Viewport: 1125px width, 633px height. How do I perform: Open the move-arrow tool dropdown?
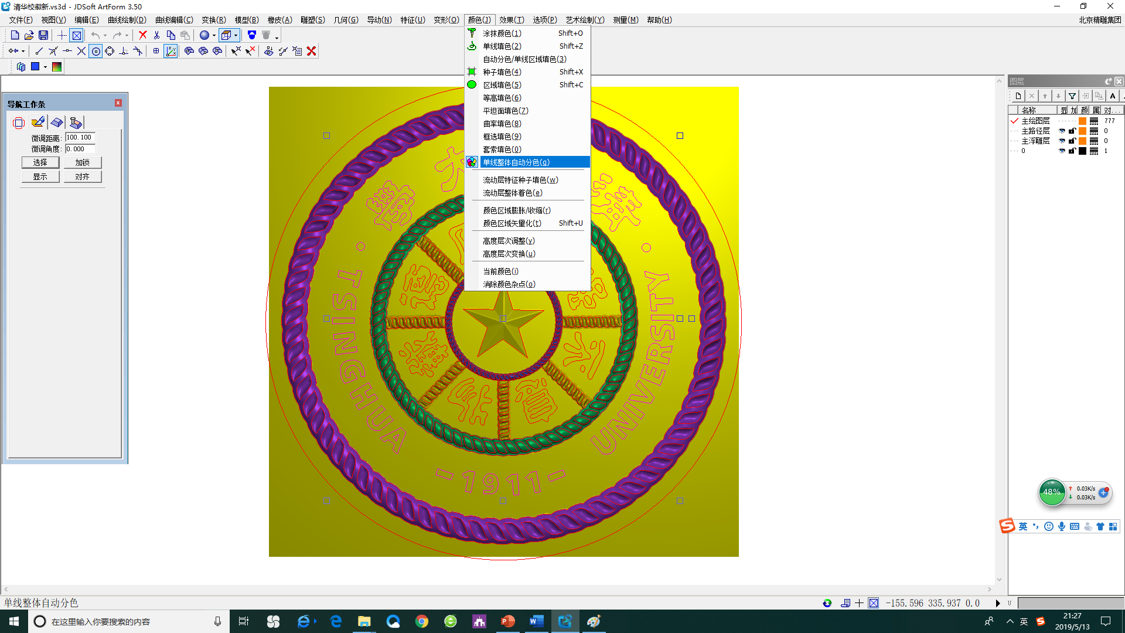click(x=23, y=51)
